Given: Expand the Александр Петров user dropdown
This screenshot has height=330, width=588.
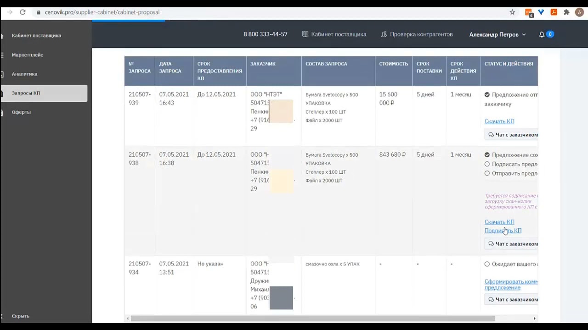Looking at the screenshot, I should point(498,34).
